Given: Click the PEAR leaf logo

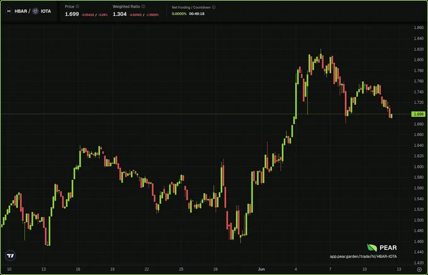Looking at the screenshot, I should coord(372,247).
